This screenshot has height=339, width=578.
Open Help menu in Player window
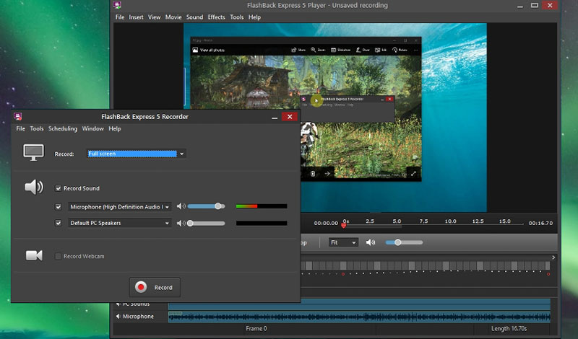[x=254, y=17]
